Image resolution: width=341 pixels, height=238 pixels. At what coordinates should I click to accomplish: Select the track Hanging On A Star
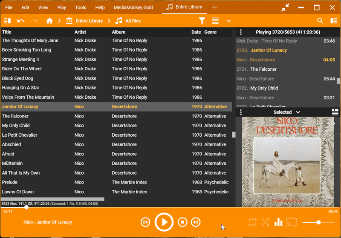pos(116,88)
